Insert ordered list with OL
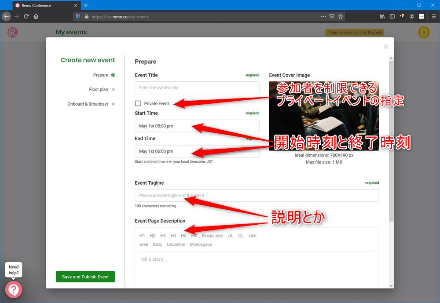This screenshot has width=440, height=303. pyautogui.click(x=241, y=236)
